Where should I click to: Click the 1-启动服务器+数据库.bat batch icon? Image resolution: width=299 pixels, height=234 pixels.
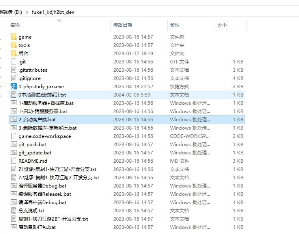[14, 103]
